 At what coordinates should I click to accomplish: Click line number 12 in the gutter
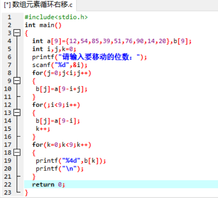pos(7,105)
